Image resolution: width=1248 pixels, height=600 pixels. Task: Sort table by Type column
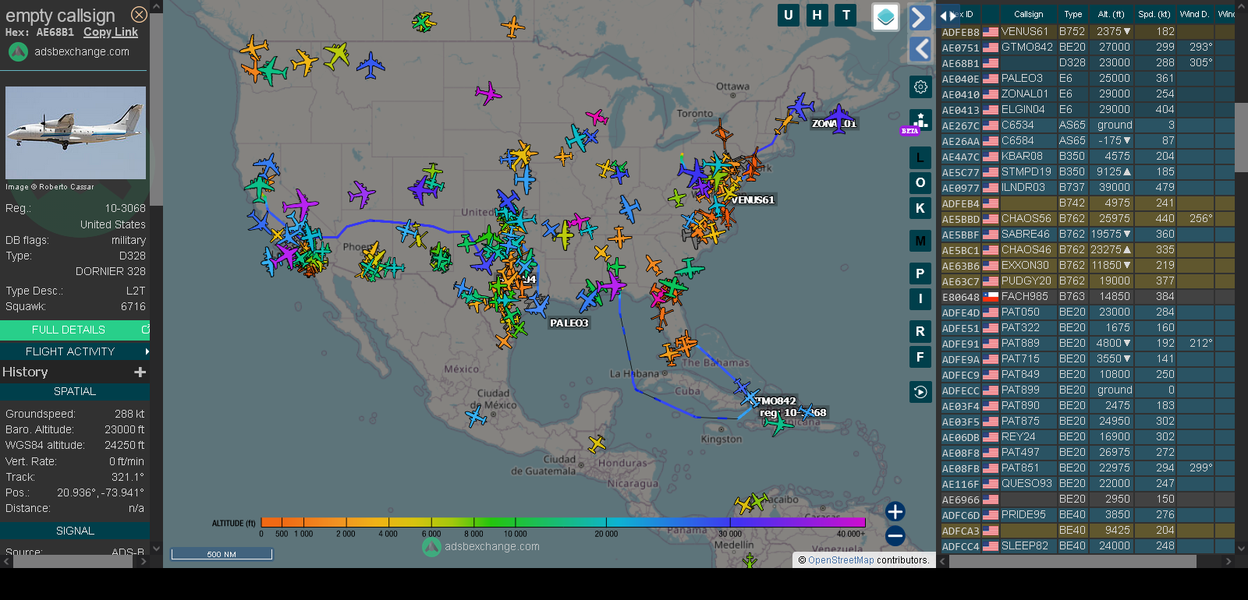click(1073, 14)
